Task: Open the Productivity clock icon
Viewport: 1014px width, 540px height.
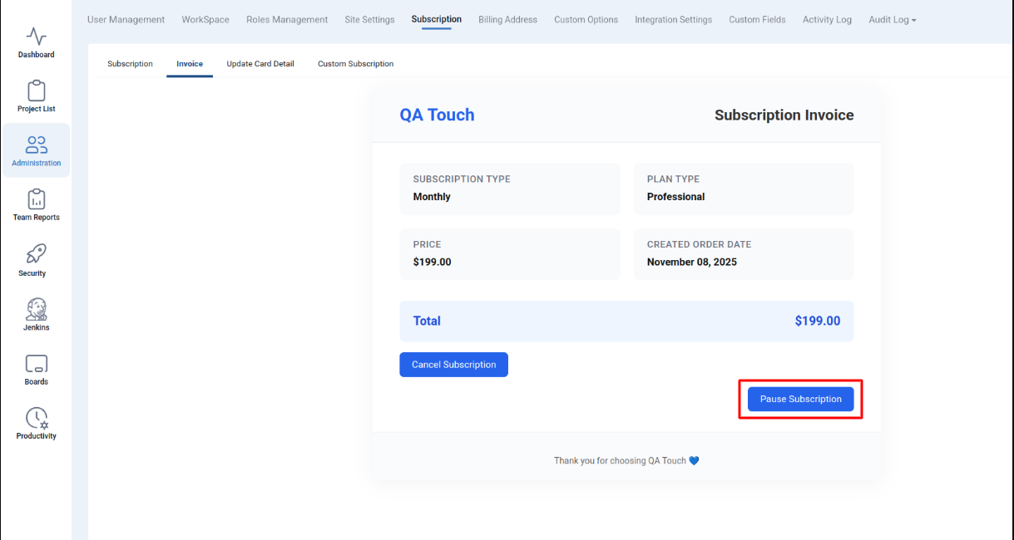Action: (37, 418)
